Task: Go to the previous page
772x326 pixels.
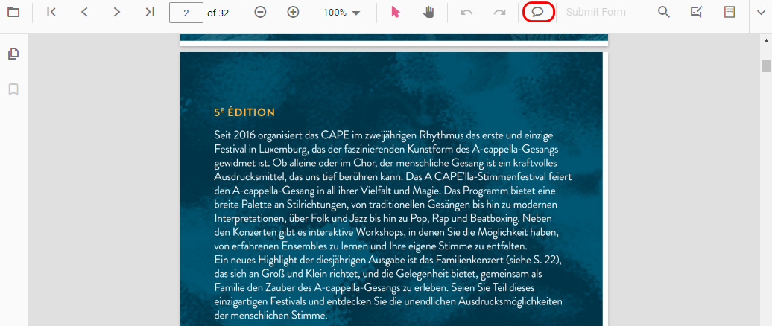Action: pos(84,13)
